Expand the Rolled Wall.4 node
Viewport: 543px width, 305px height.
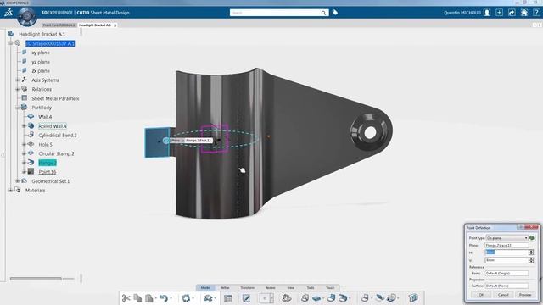(x=24, y=126)
